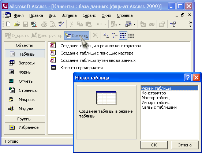202x153 pixels.
Task: Click the File search toolbar icon
Action: coord(34,24)
